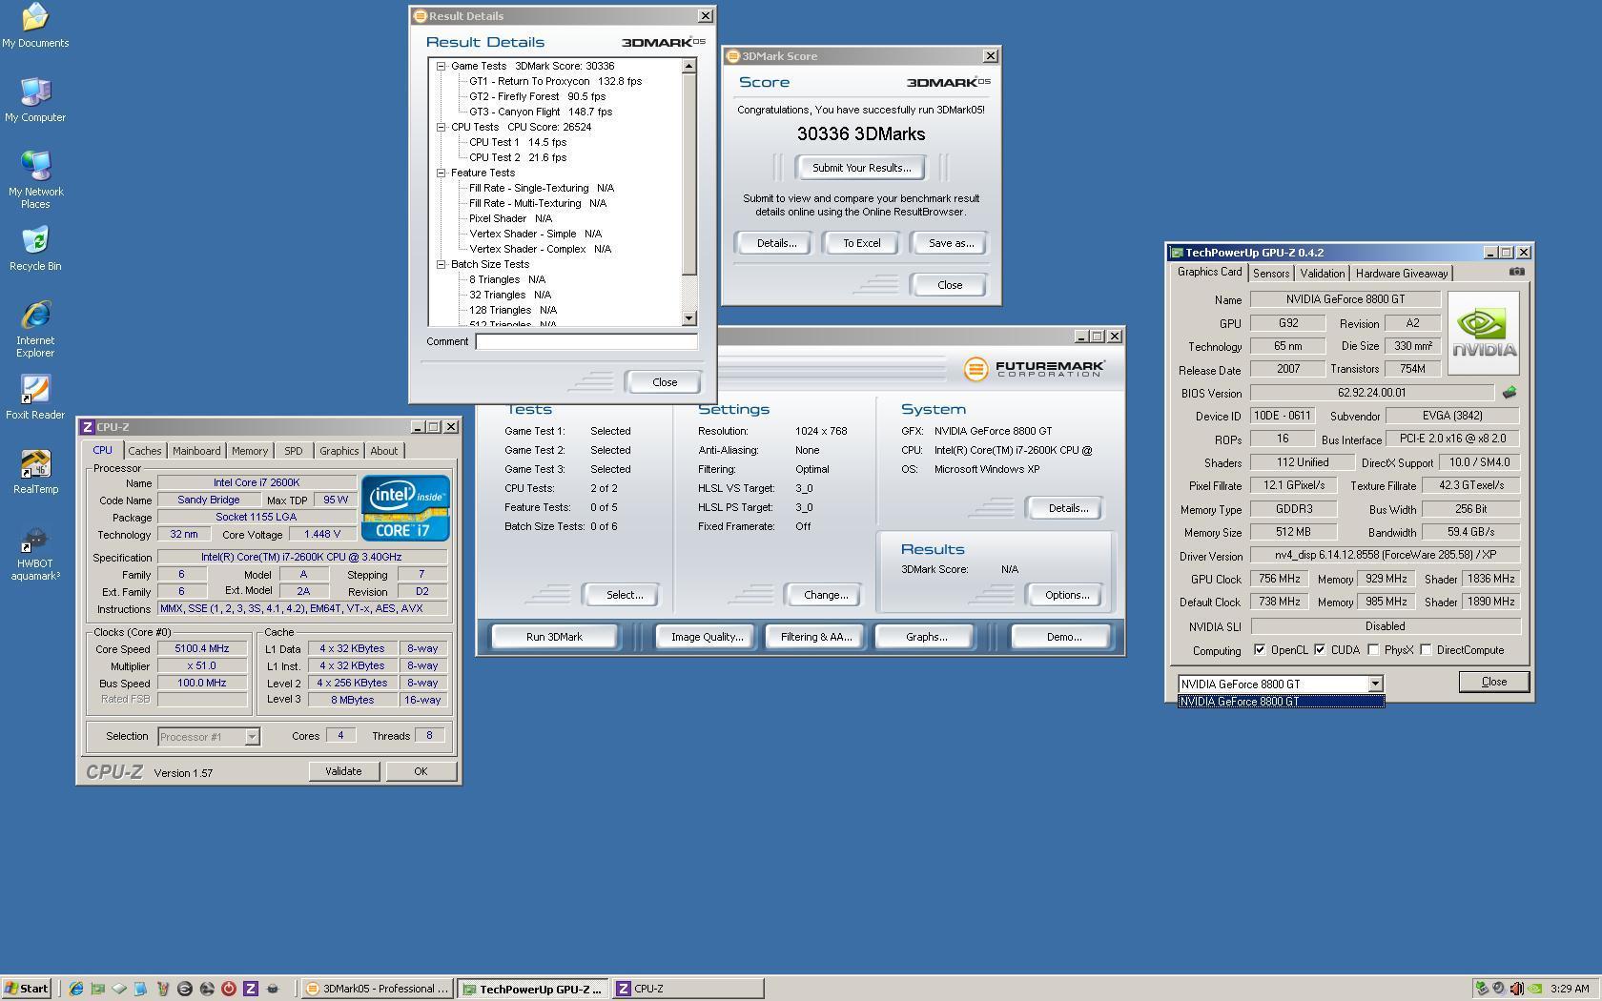The width and height of the screenshot is (1602, 1001).
Task: Click Safely Remove Hardware tray icon
Action: click(1482, 989)
